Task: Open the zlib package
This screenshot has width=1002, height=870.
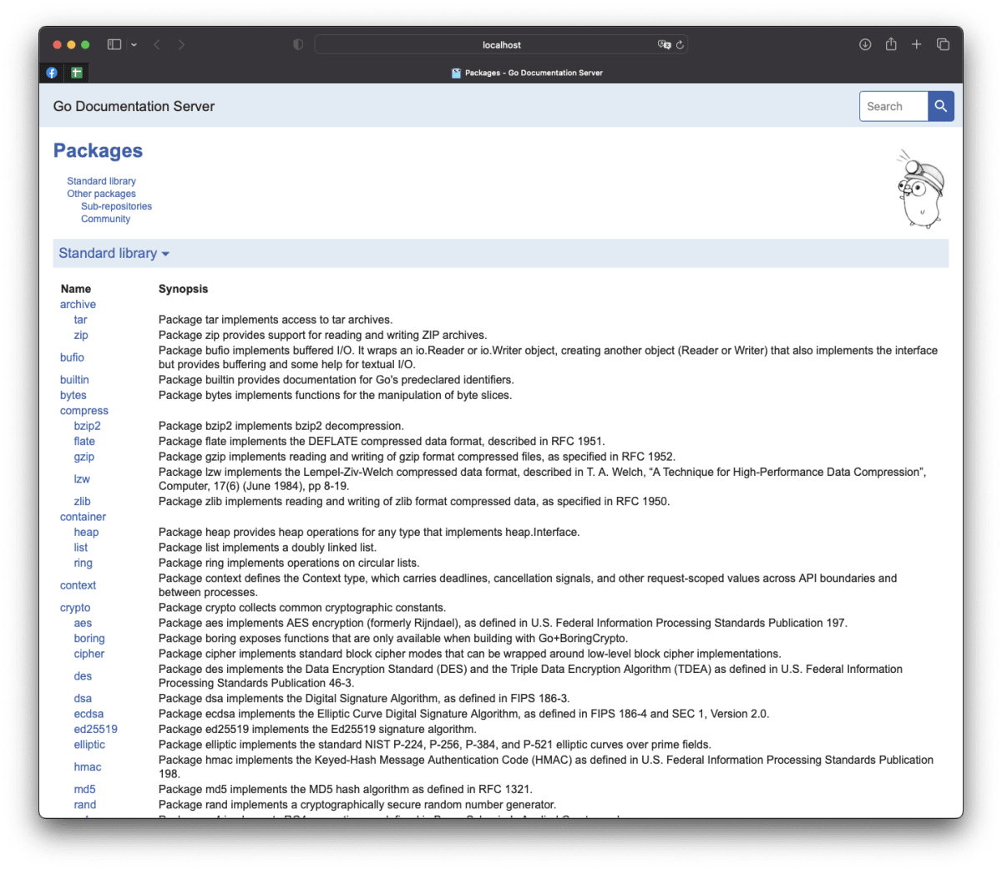Action: point(82,502)
